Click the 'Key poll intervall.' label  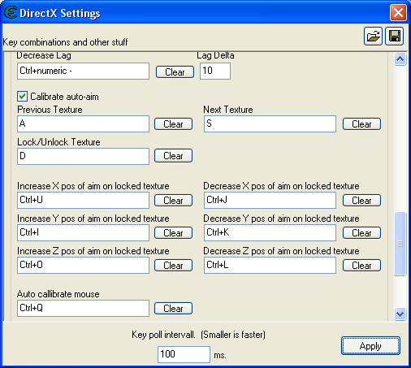(x=163, y=335)
